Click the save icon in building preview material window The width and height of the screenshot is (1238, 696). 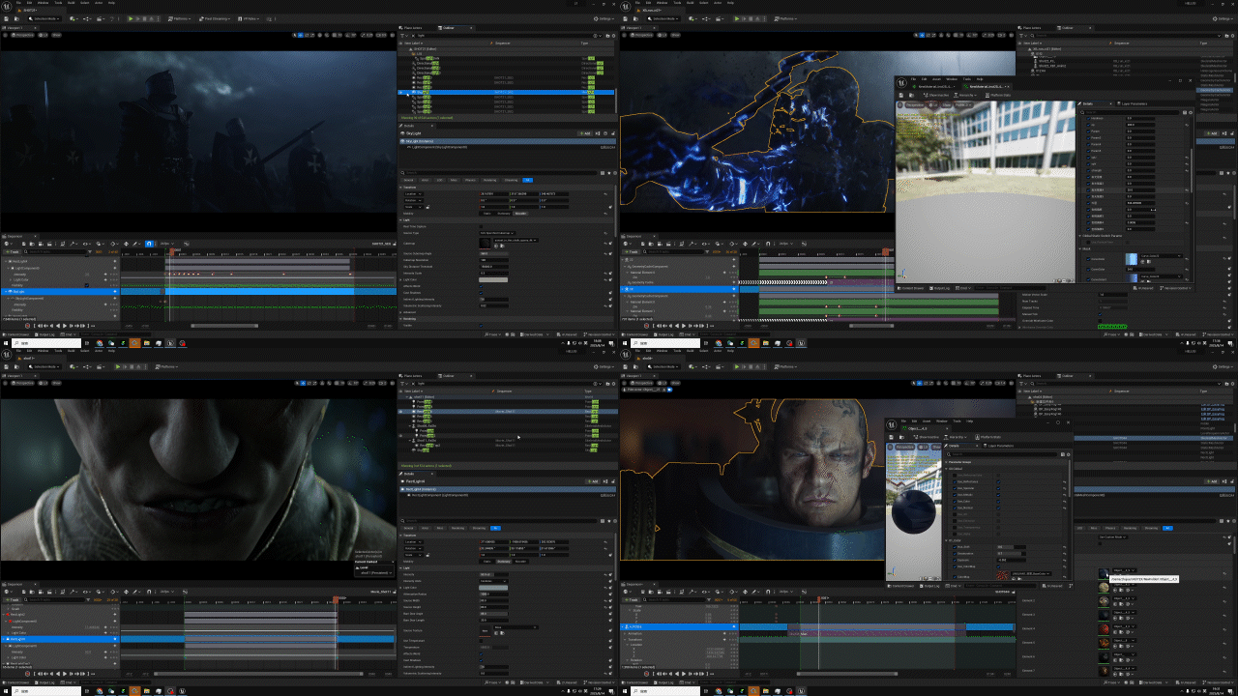(900, 95)
